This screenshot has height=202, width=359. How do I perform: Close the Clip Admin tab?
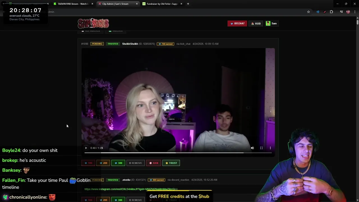tap(137, 4)
